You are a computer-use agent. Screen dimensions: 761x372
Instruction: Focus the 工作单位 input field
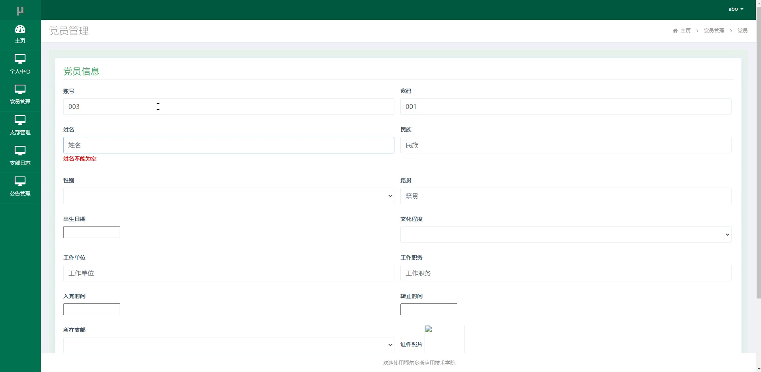click(x=229, y=273)
